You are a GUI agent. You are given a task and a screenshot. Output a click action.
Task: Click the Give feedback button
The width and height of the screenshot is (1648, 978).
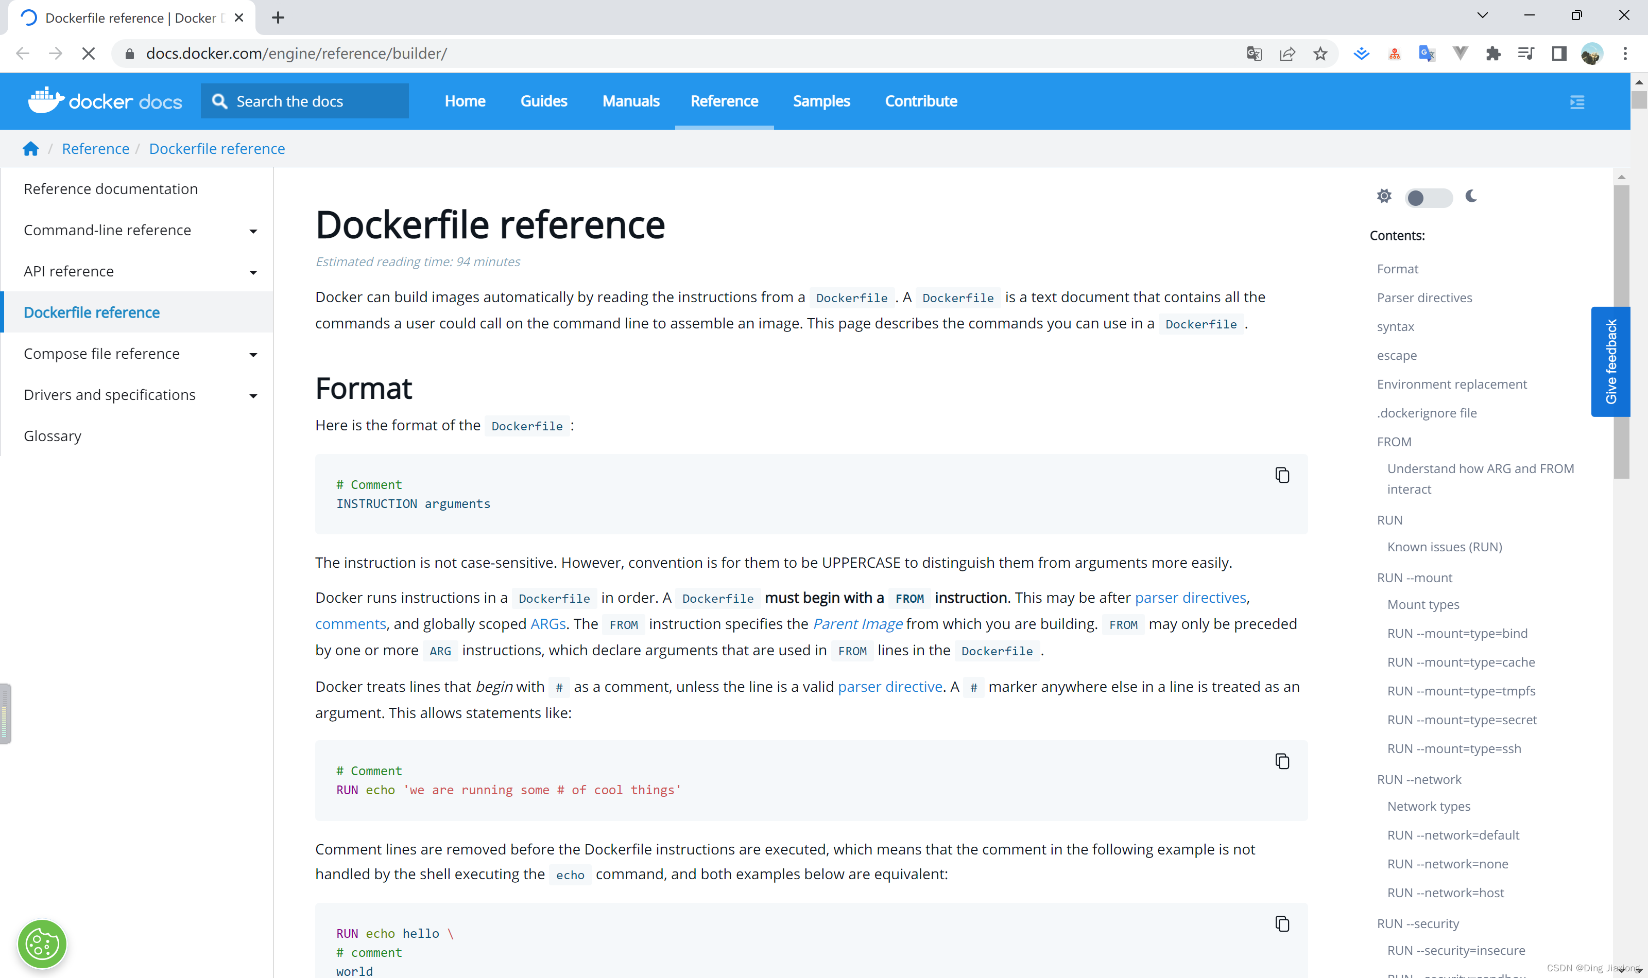click(x=1610, y=361)
